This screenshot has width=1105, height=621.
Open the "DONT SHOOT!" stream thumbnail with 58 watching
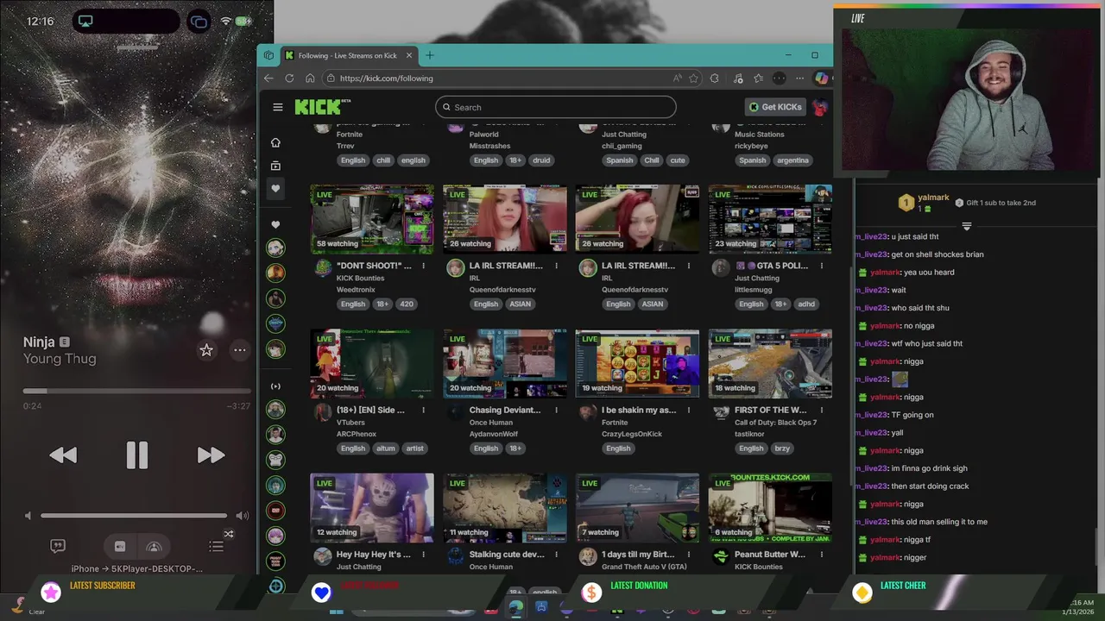point(372,218)
